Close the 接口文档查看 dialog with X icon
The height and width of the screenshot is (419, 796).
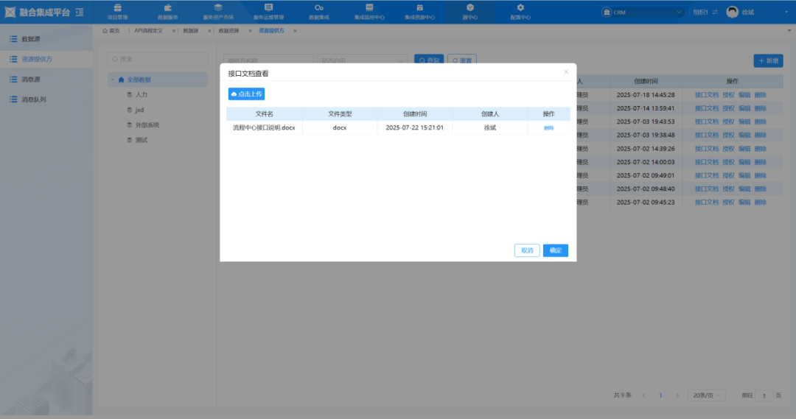(x=566, y=72)
